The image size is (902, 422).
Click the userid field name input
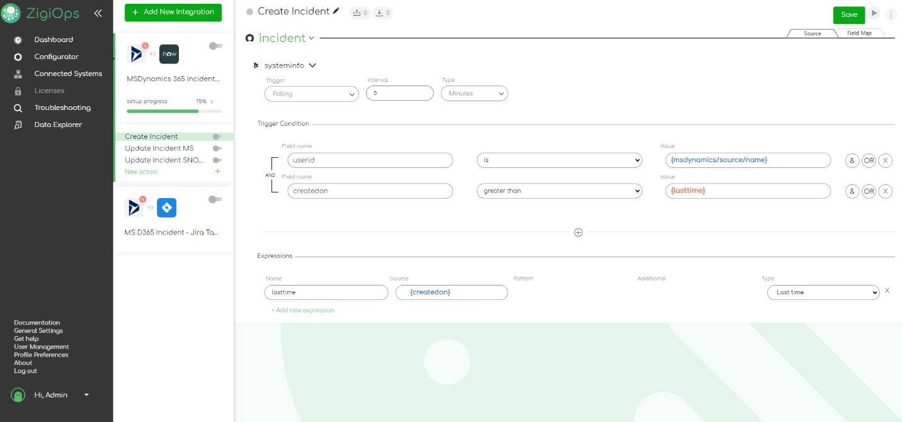pos(370,160)
